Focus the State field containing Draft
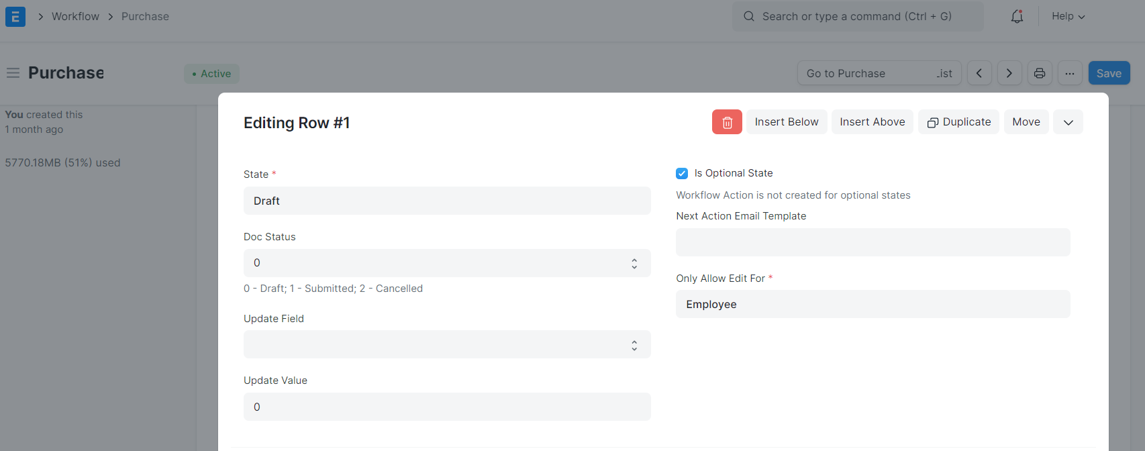The width and height of the screenshot is (1145, 451). [x=447, y=201]
